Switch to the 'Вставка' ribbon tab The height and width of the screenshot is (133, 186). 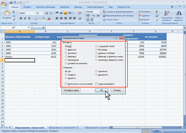click(27, 7)
